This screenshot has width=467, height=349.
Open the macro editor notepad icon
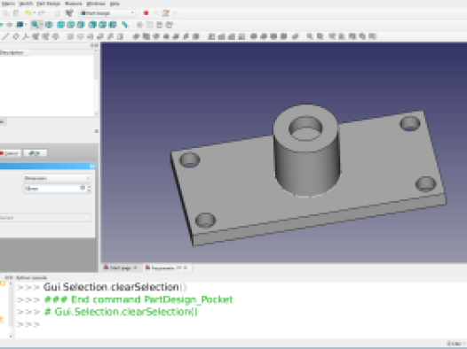(x=166, y=13)
